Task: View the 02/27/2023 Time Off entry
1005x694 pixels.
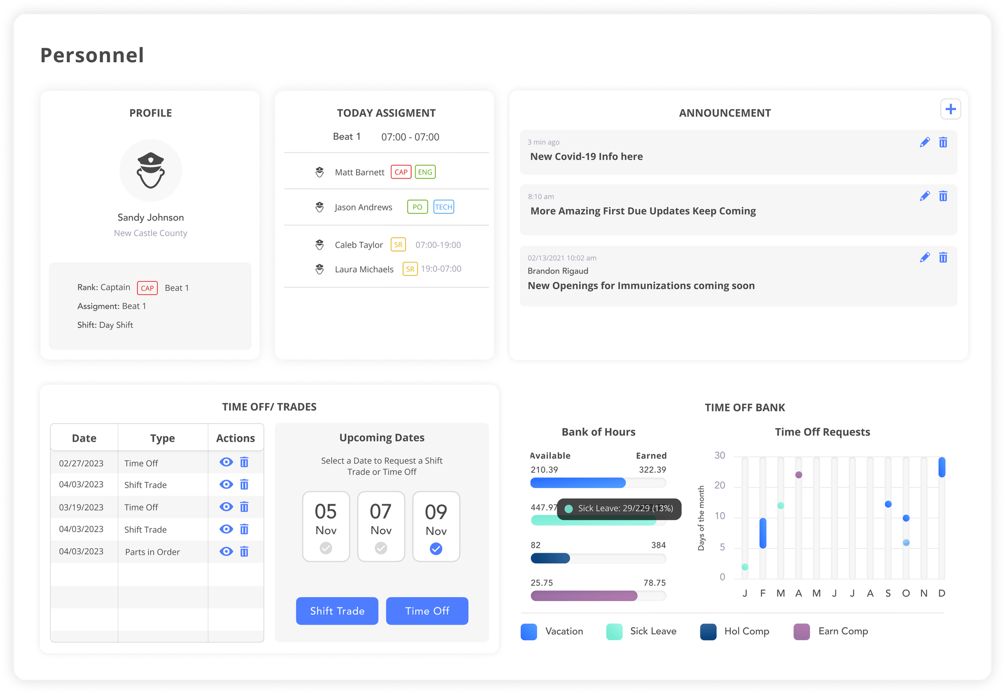Action: coord(226,462)
